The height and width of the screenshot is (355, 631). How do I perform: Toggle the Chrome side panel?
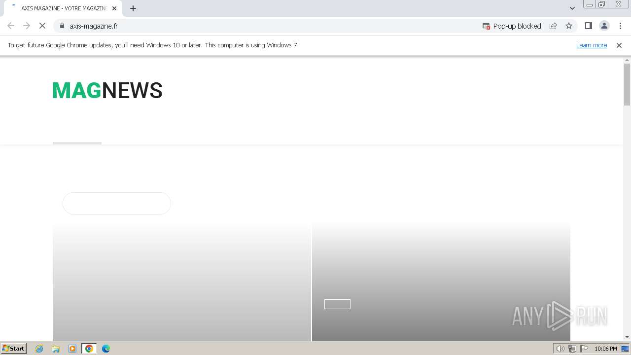(588, 26)
